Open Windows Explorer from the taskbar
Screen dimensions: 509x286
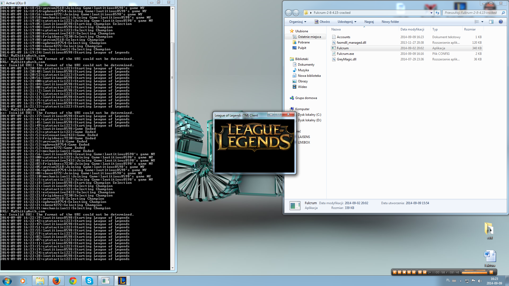40,281
